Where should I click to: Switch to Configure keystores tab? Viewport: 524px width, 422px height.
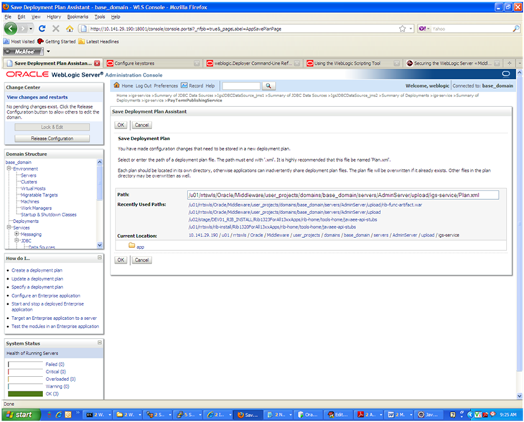pyautogui.click(x=153, y=63)
